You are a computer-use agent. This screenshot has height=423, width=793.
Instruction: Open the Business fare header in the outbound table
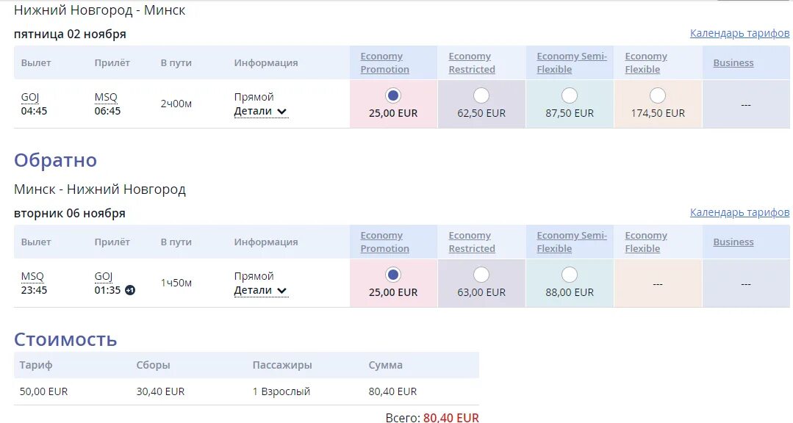[733, 63]
